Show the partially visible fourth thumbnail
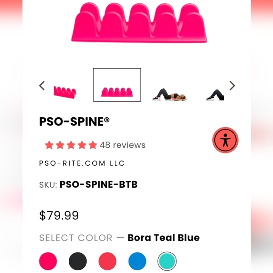This screenshot has height=273, width=273. tap(215, 95)
